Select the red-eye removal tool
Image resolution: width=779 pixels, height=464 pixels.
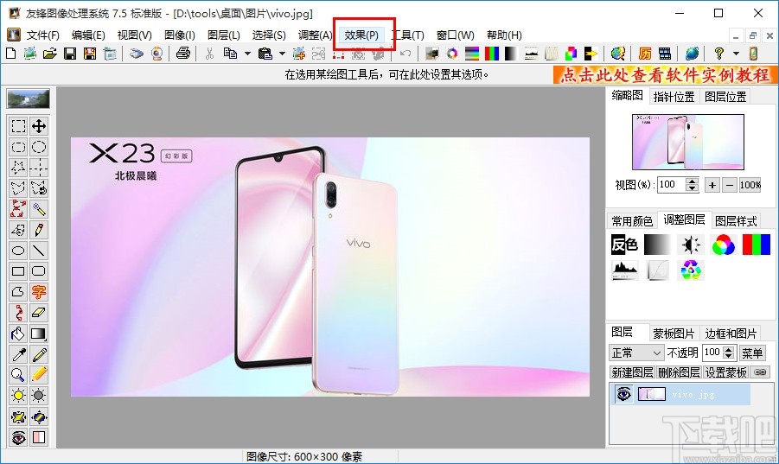(18, 437)
